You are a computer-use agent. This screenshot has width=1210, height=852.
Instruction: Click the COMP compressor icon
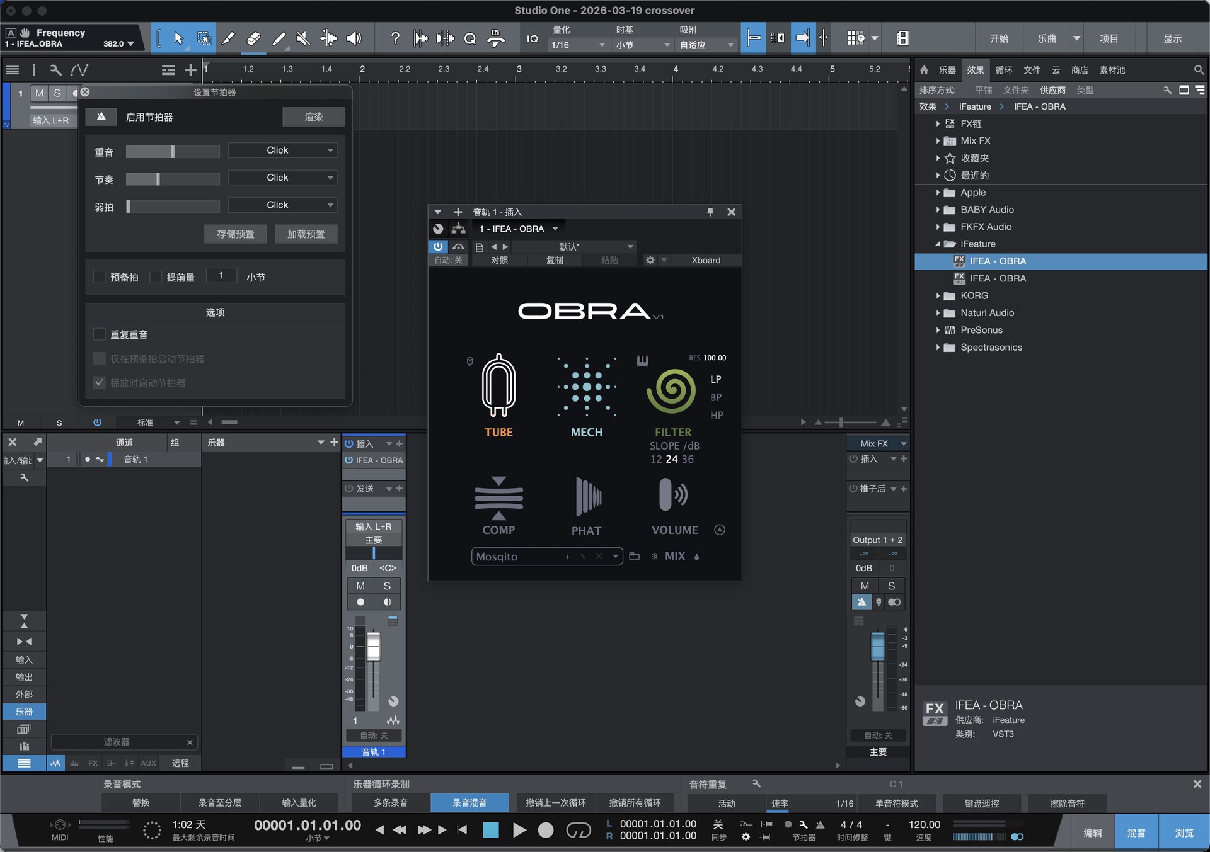click(498, 497)
